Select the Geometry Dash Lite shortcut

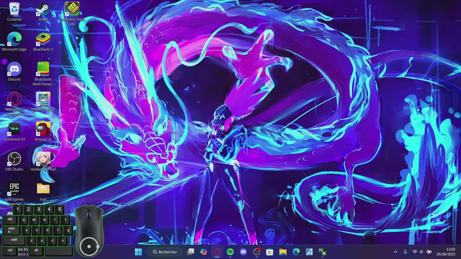click(72, 14)
